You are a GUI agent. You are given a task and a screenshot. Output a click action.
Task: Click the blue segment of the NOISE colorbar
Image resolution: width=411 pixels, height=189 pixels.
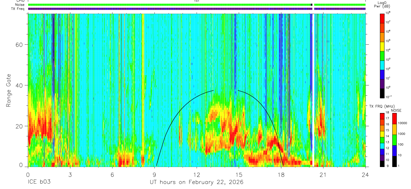coord(394,150)
